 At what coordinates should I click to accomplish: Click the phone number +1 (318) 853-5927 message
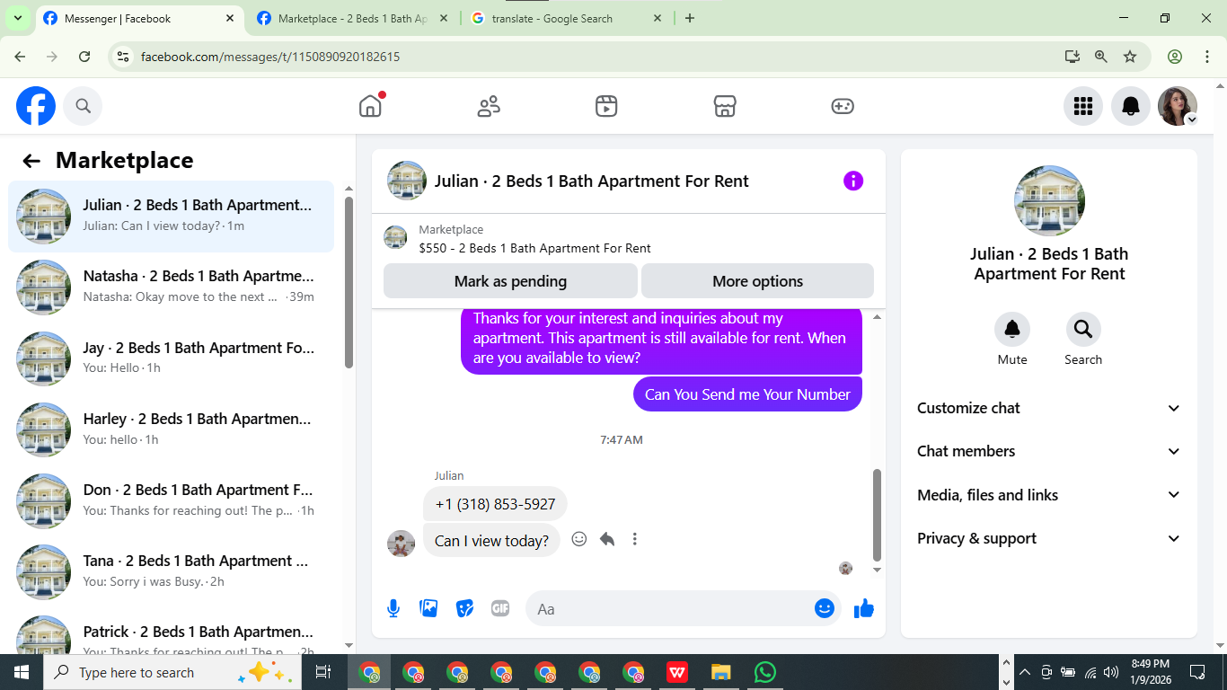(x=495, y=504)
